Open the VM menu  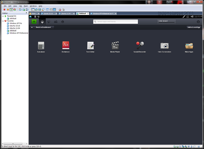(x=20, y=6)
